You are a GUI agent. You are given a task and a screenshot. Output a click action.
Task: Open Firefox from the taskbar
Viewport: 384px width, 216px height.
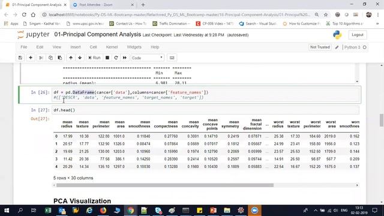pyautogui.click(x=103, y=211)
